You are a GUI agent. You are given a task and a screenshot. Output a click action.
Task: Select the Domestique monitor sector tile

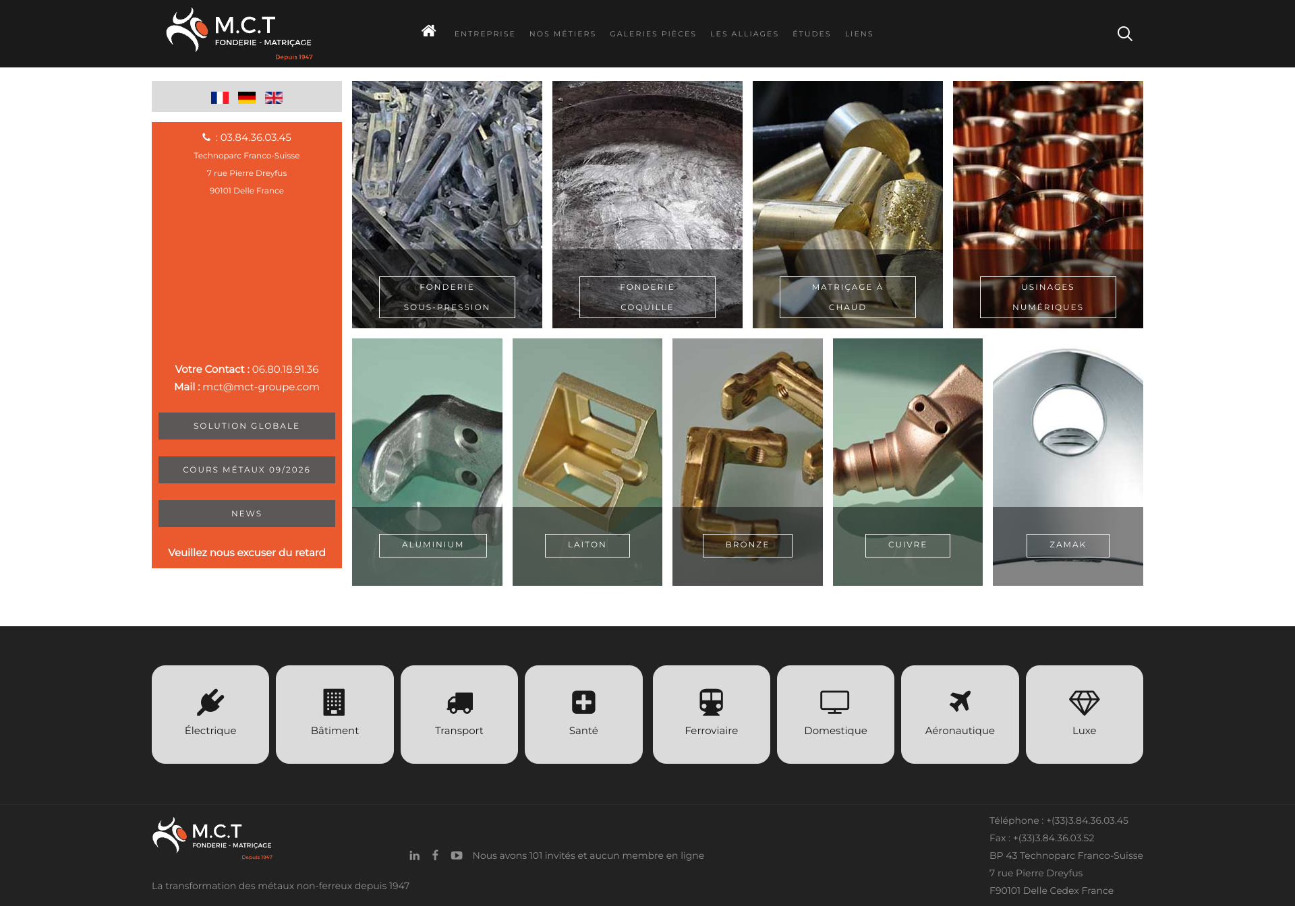[836, 715]
